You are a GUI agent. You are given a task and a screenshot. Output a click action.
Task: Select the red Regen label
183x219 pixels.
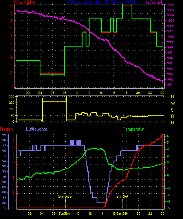tap(6, 129)
